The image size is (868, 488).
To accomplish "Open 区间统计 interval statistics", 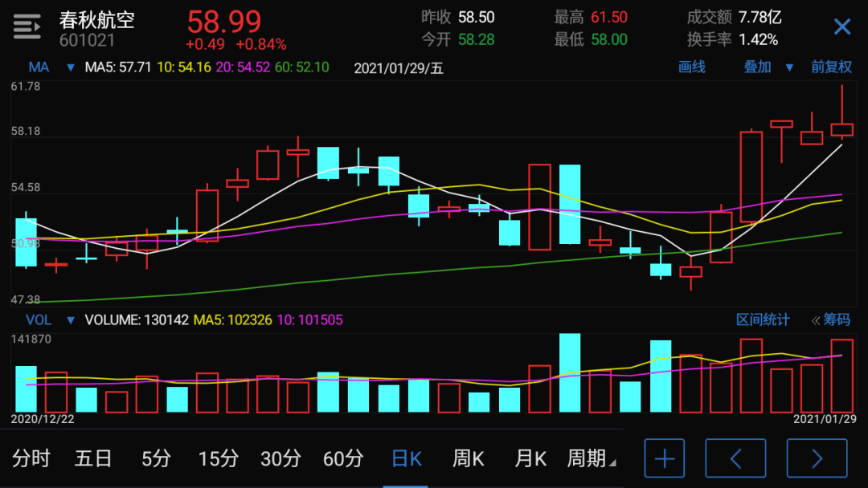I will point(763,319).
